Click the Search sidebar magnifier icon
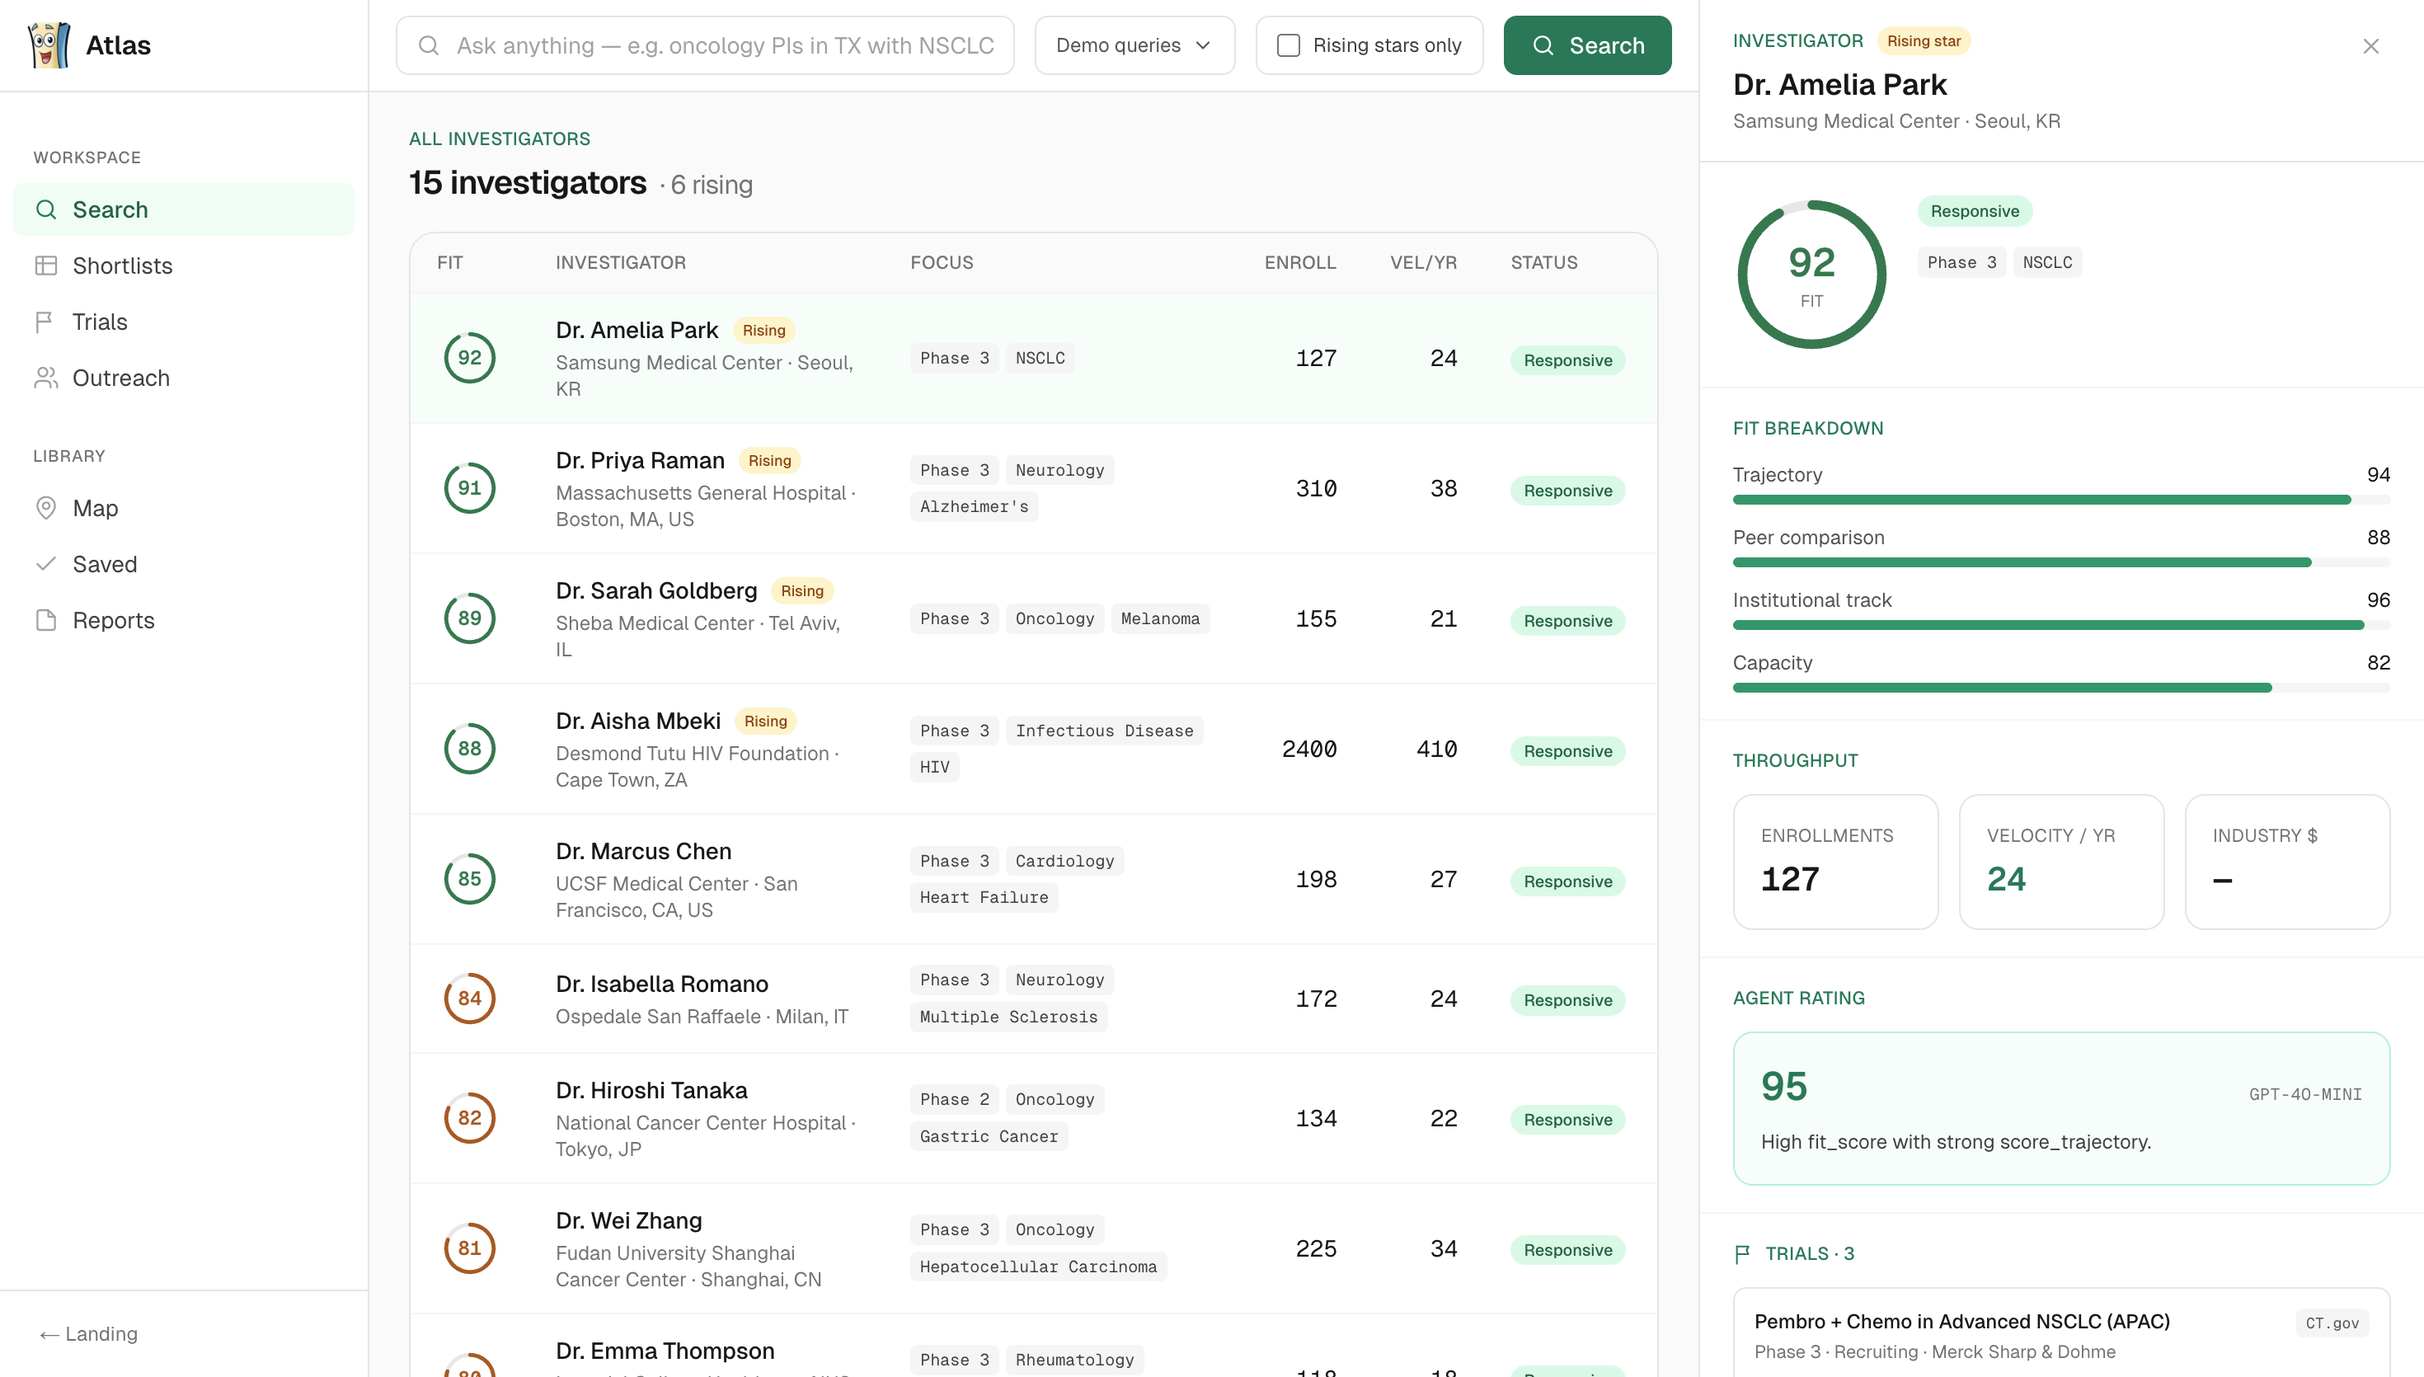 45,209
